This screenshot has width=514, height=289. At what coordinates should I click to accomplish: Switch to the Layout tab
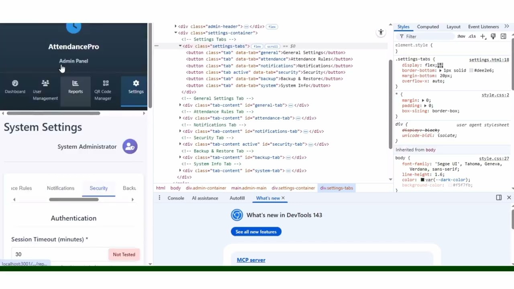pos(453,27)
